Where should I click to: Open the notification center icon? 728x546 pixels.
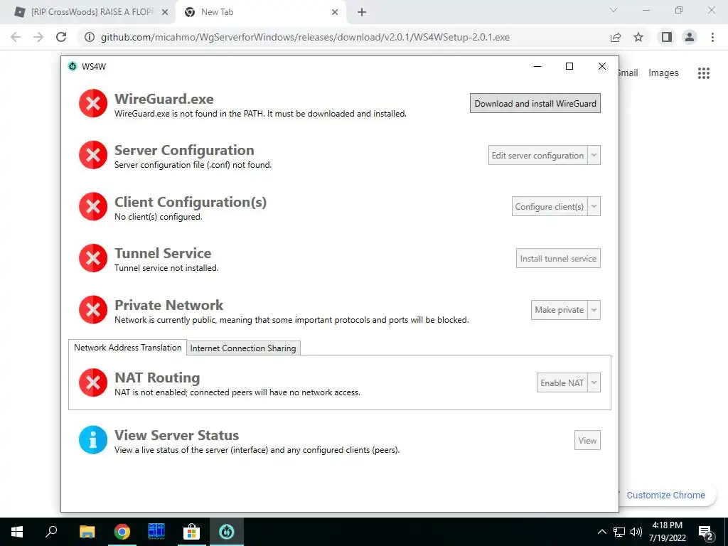point(706,532)
